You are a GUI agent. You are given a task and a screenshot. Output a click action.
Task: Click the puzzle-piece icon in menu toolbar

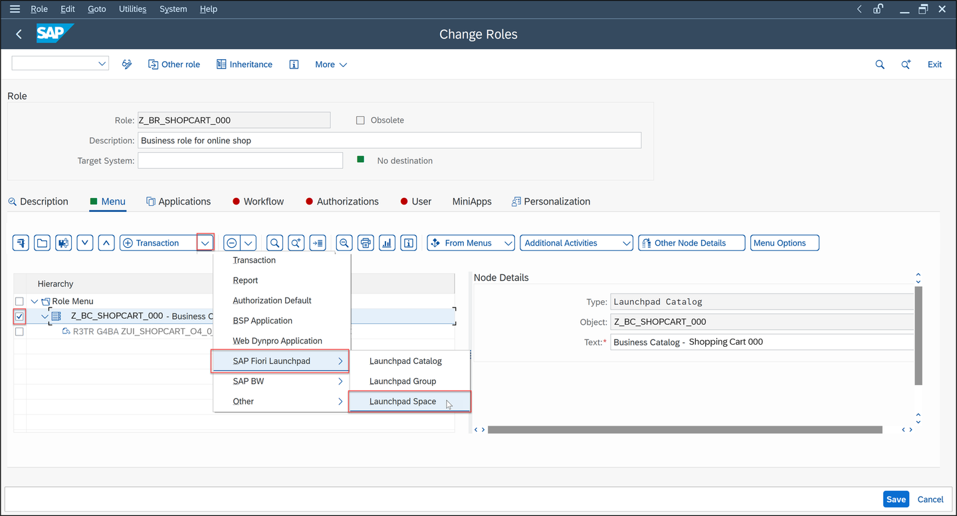(x=64, y=243)
